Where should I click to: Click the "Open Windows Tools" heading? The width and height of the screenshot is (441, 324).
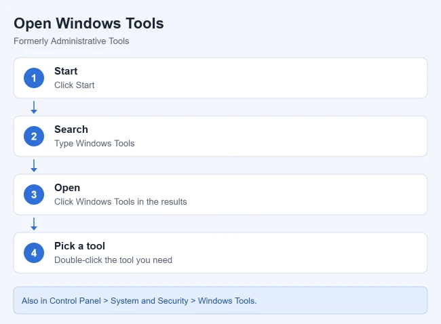[x=89, y=24]
